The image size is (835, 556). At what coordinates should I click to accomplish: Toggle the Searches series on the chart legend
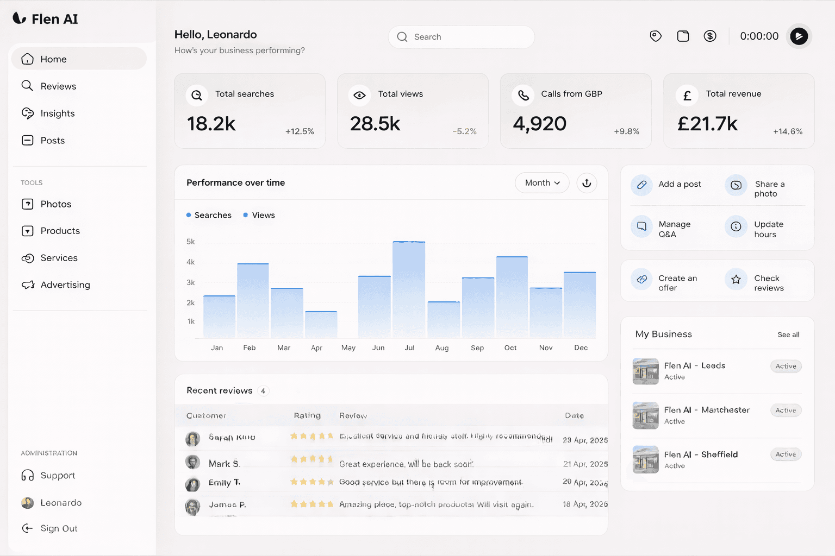click(209, 215)
